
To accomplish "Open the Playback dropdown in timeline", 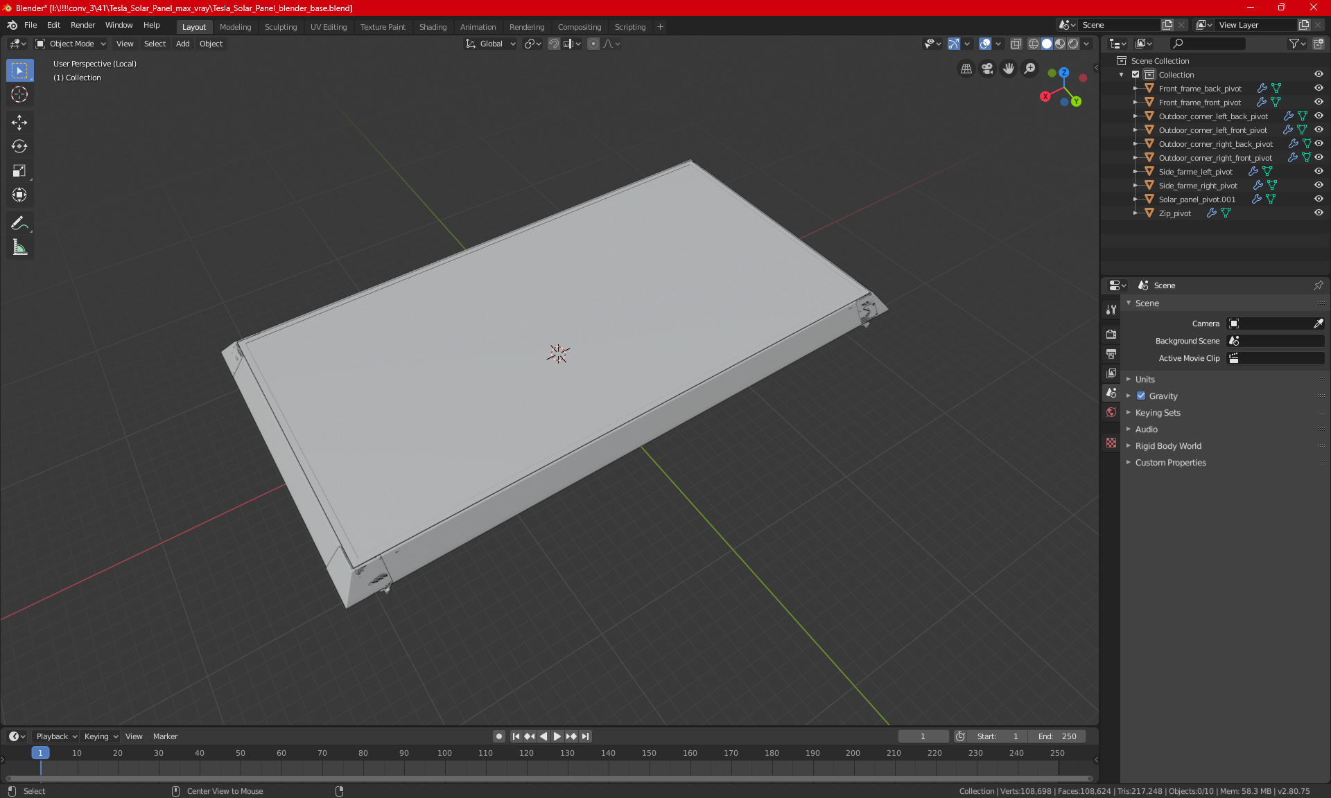I will click(x=55, y=736).
